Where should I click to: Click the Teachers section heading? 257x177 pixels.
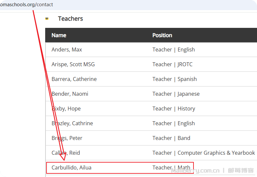point(70,19)
